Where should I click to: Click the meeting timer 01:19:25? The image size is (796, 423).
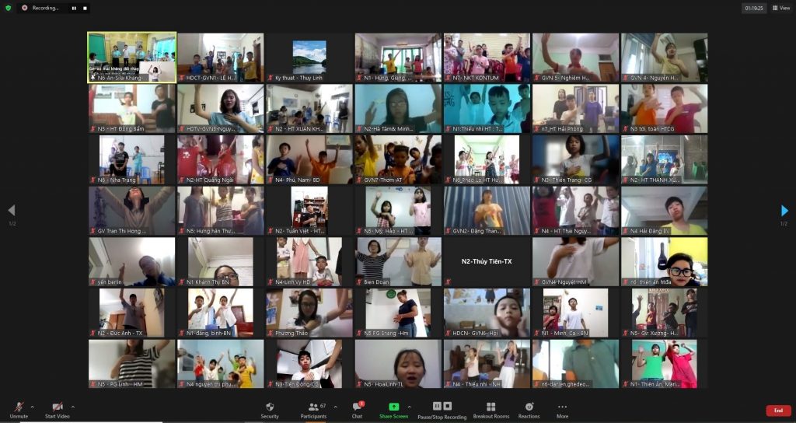pyautogui.click(x=754, y=8)
